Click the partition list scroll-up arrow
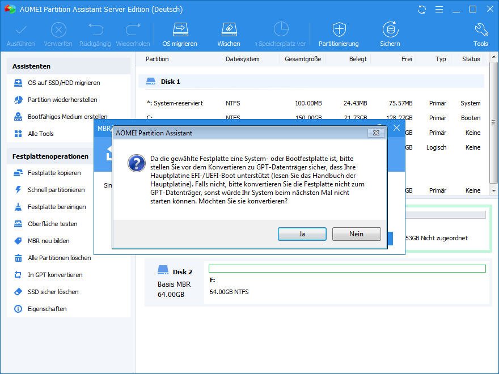499x374 pixels. point(493,58)
